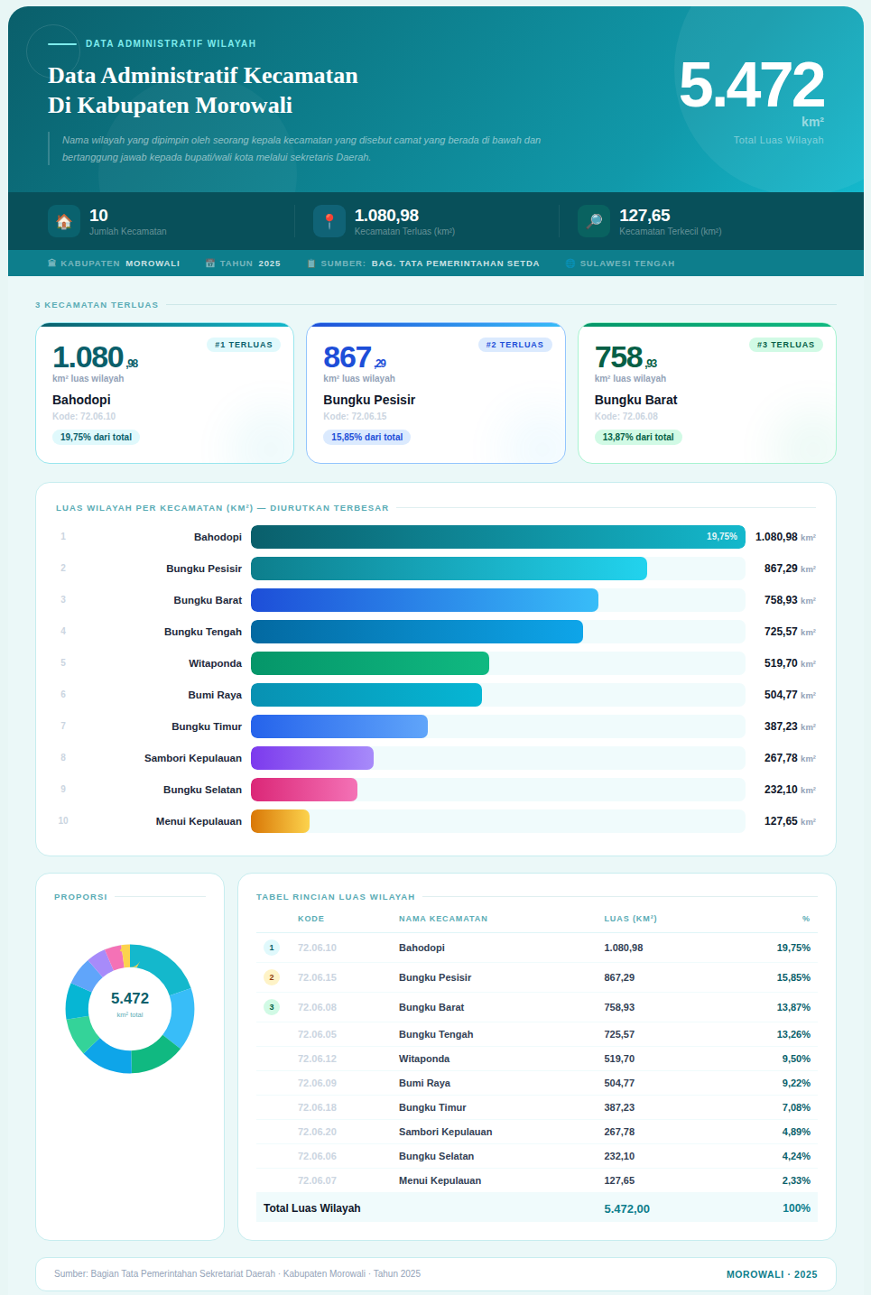Click the Bahodopi bar in the chart
The height and width of the screenshot is (1295, 871).
[497, 537]
